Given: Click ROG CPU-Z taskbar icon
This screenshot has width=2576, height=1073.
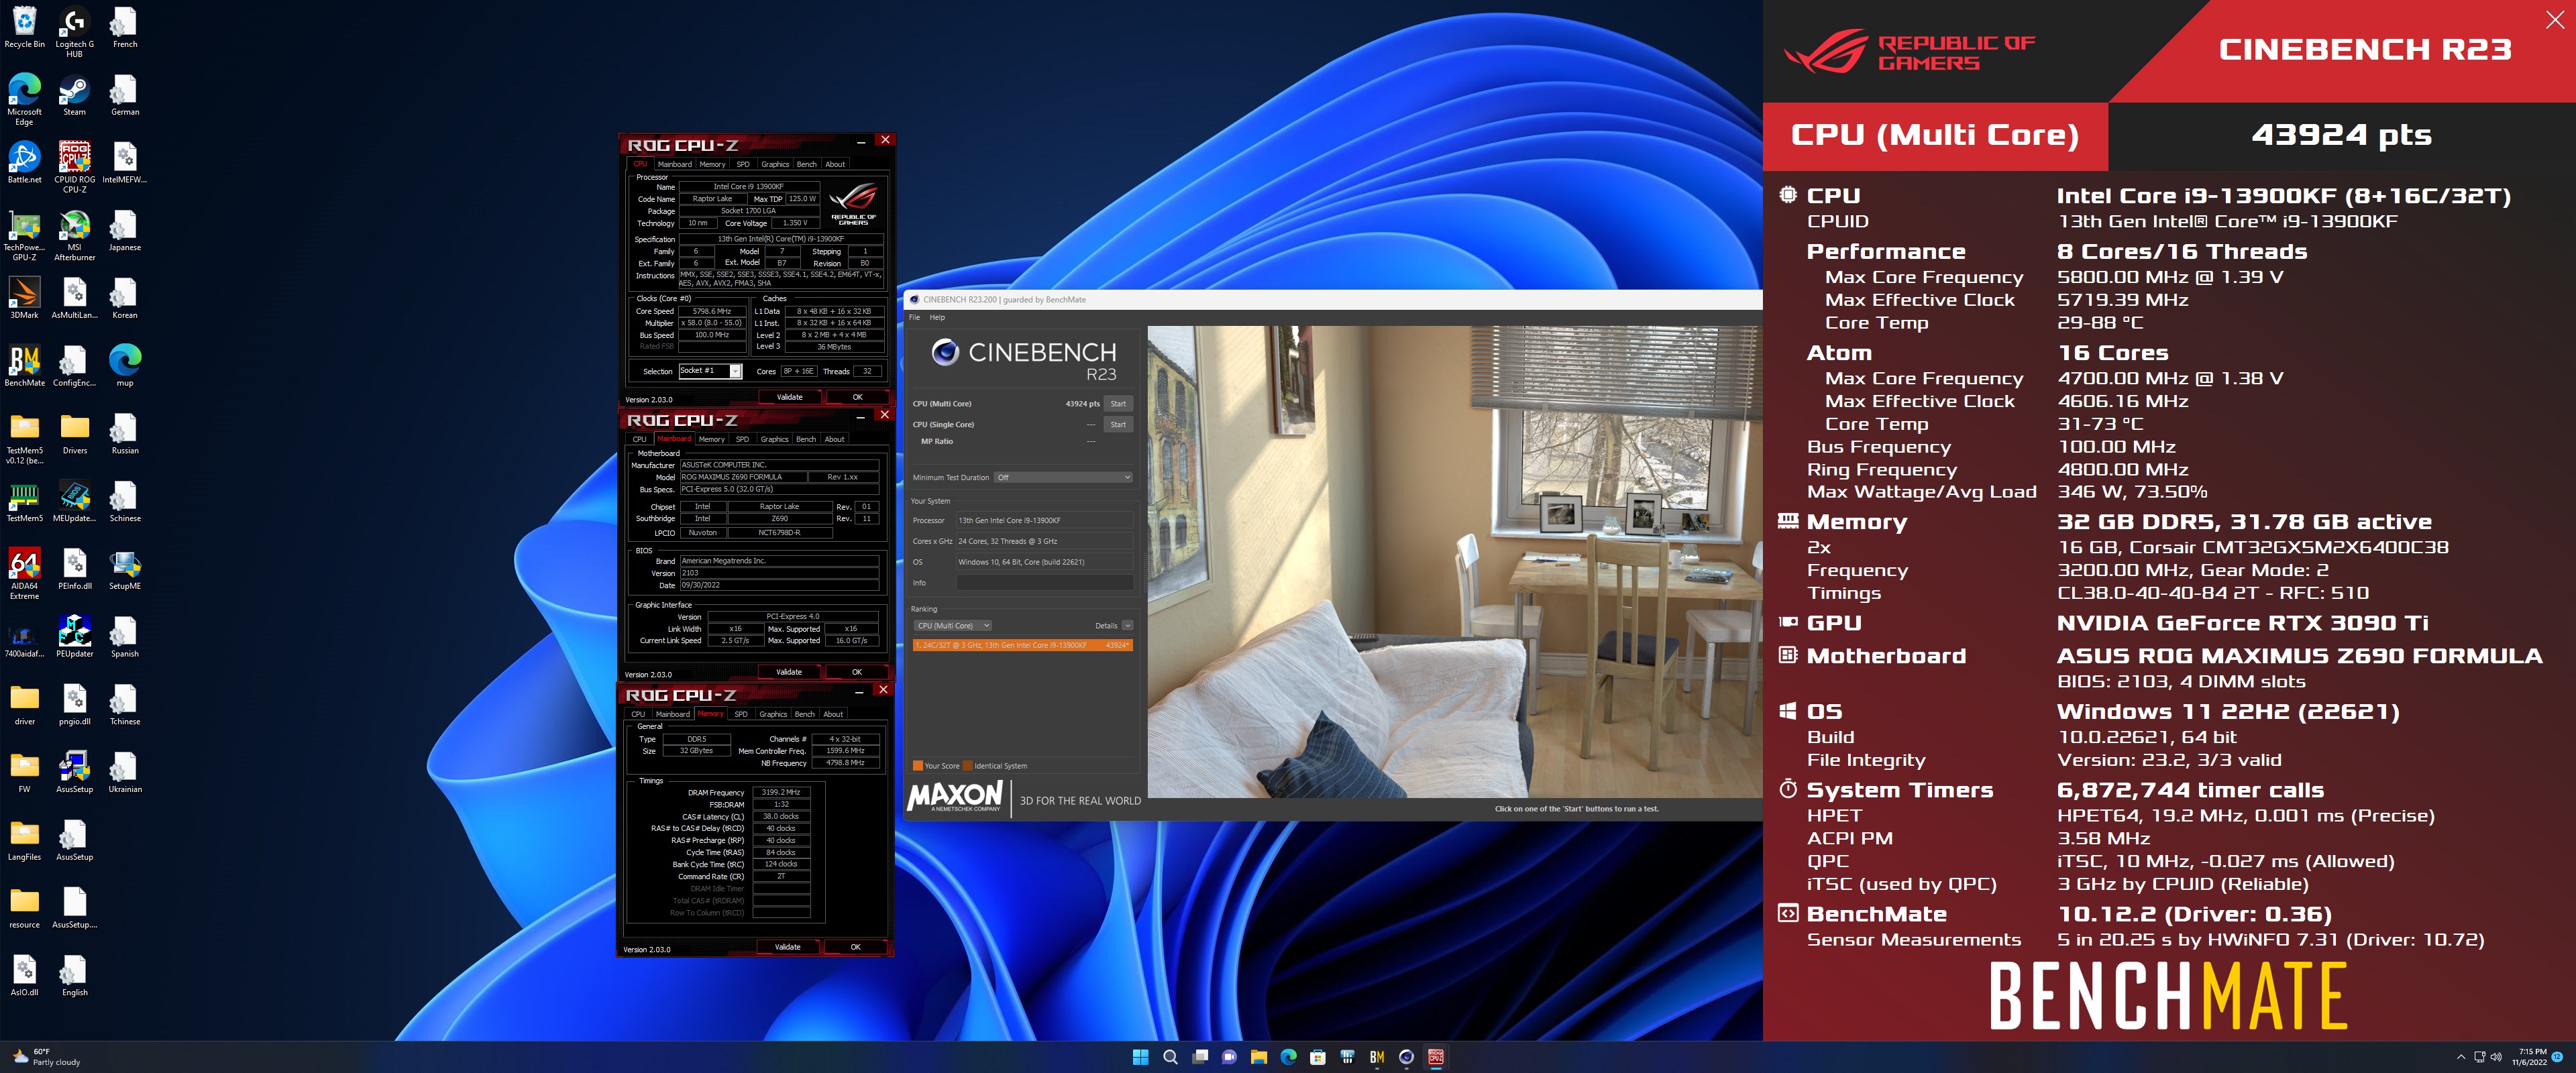Looking at the screenshot, I should [x=1436, y=1057].
